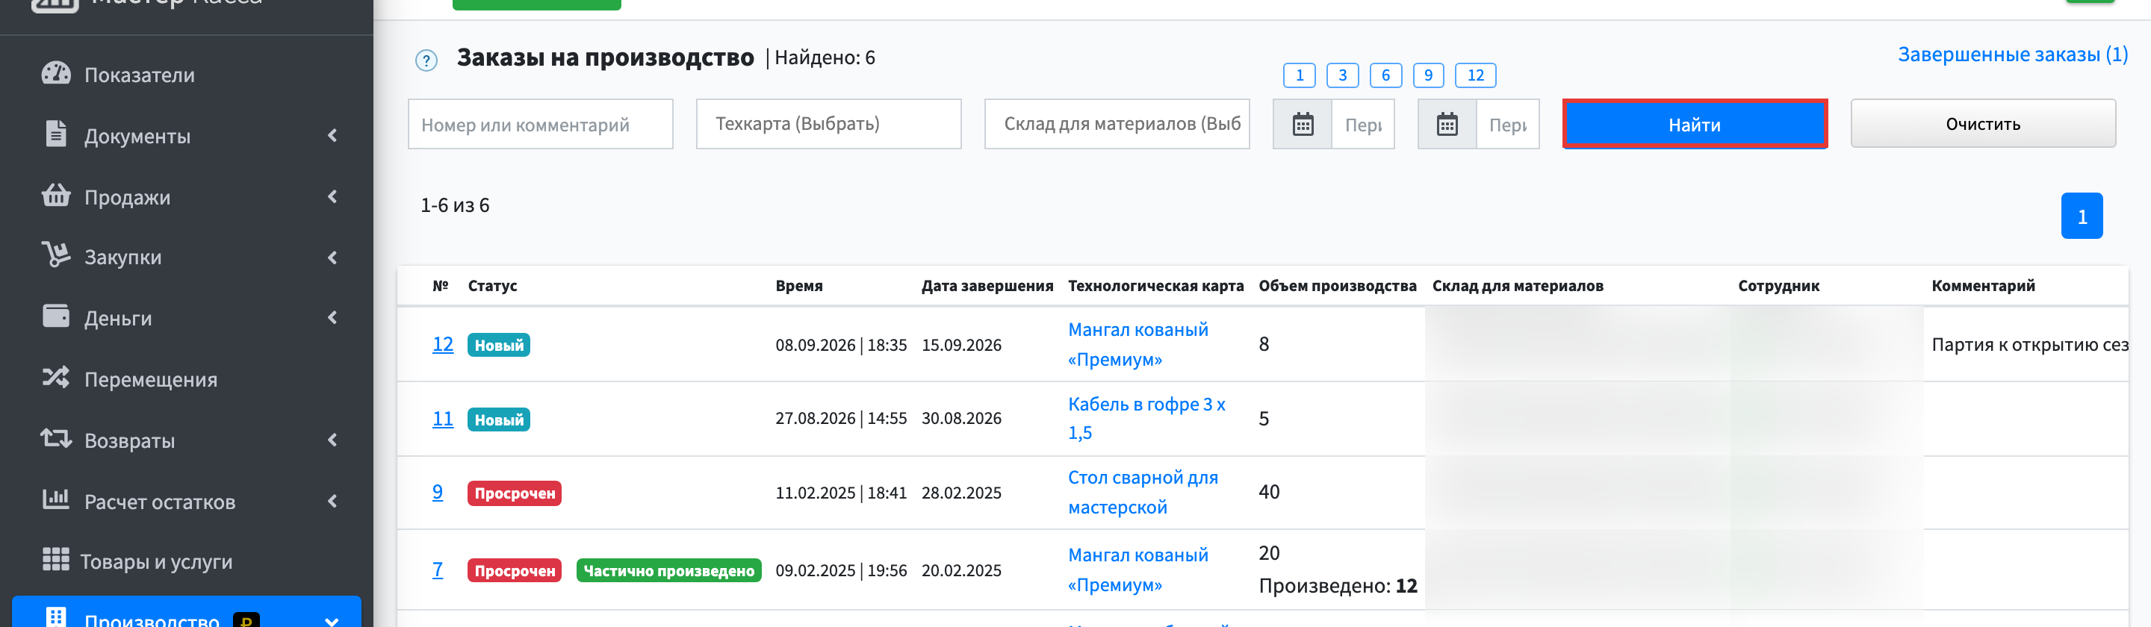Click the first period date field

1363,125
